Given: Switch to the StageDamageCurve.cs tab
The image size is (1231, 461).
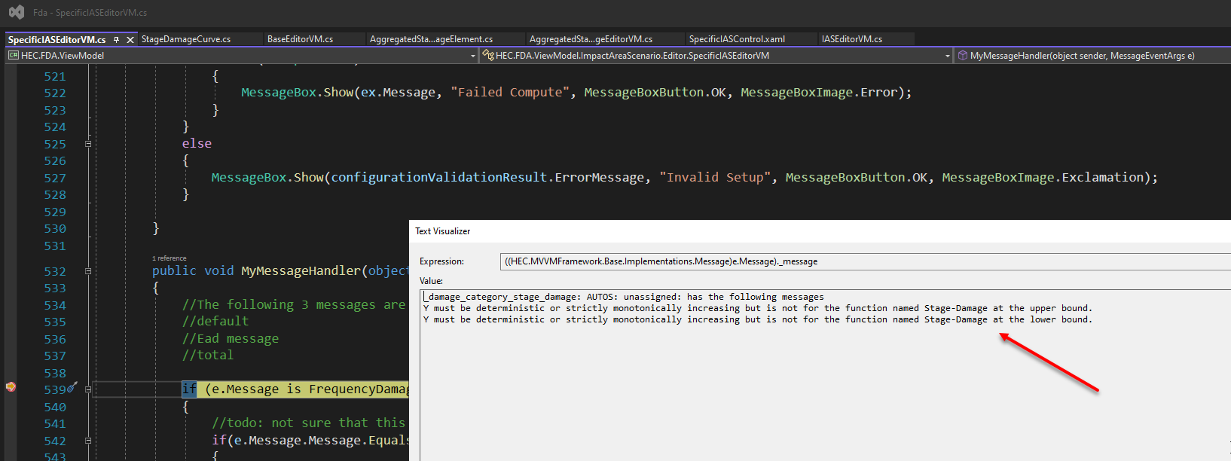Looking at the screenshot, I should point(186,39).
